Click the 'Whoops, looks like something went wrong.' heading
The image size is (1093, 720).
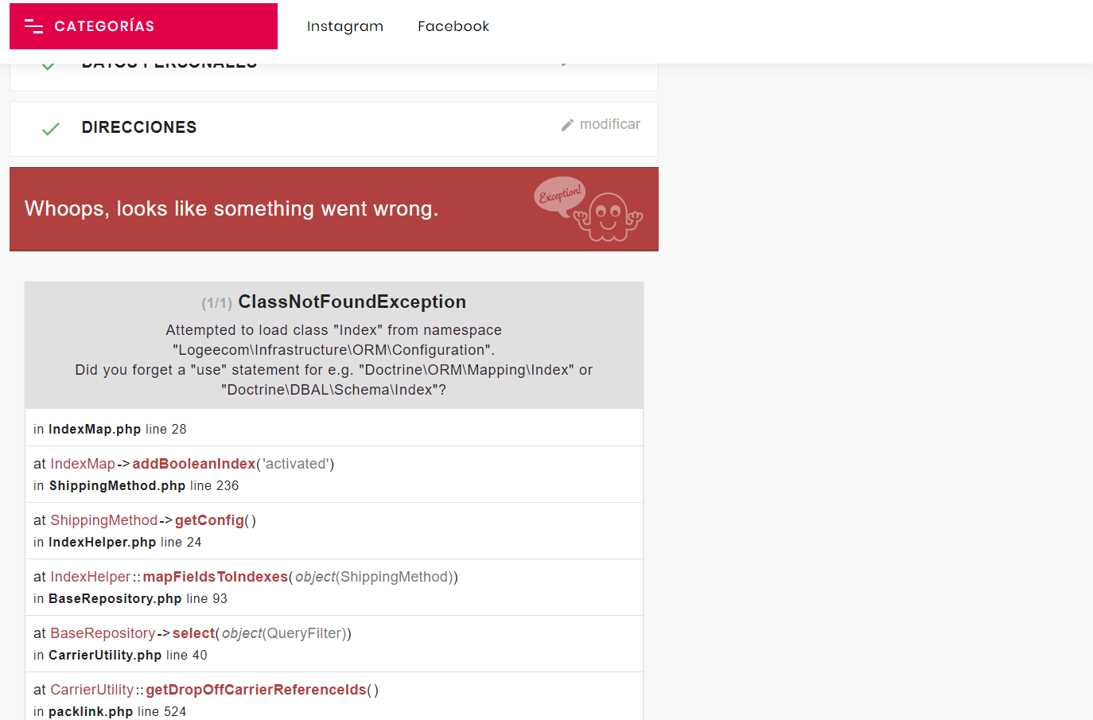tap(231, 208)
